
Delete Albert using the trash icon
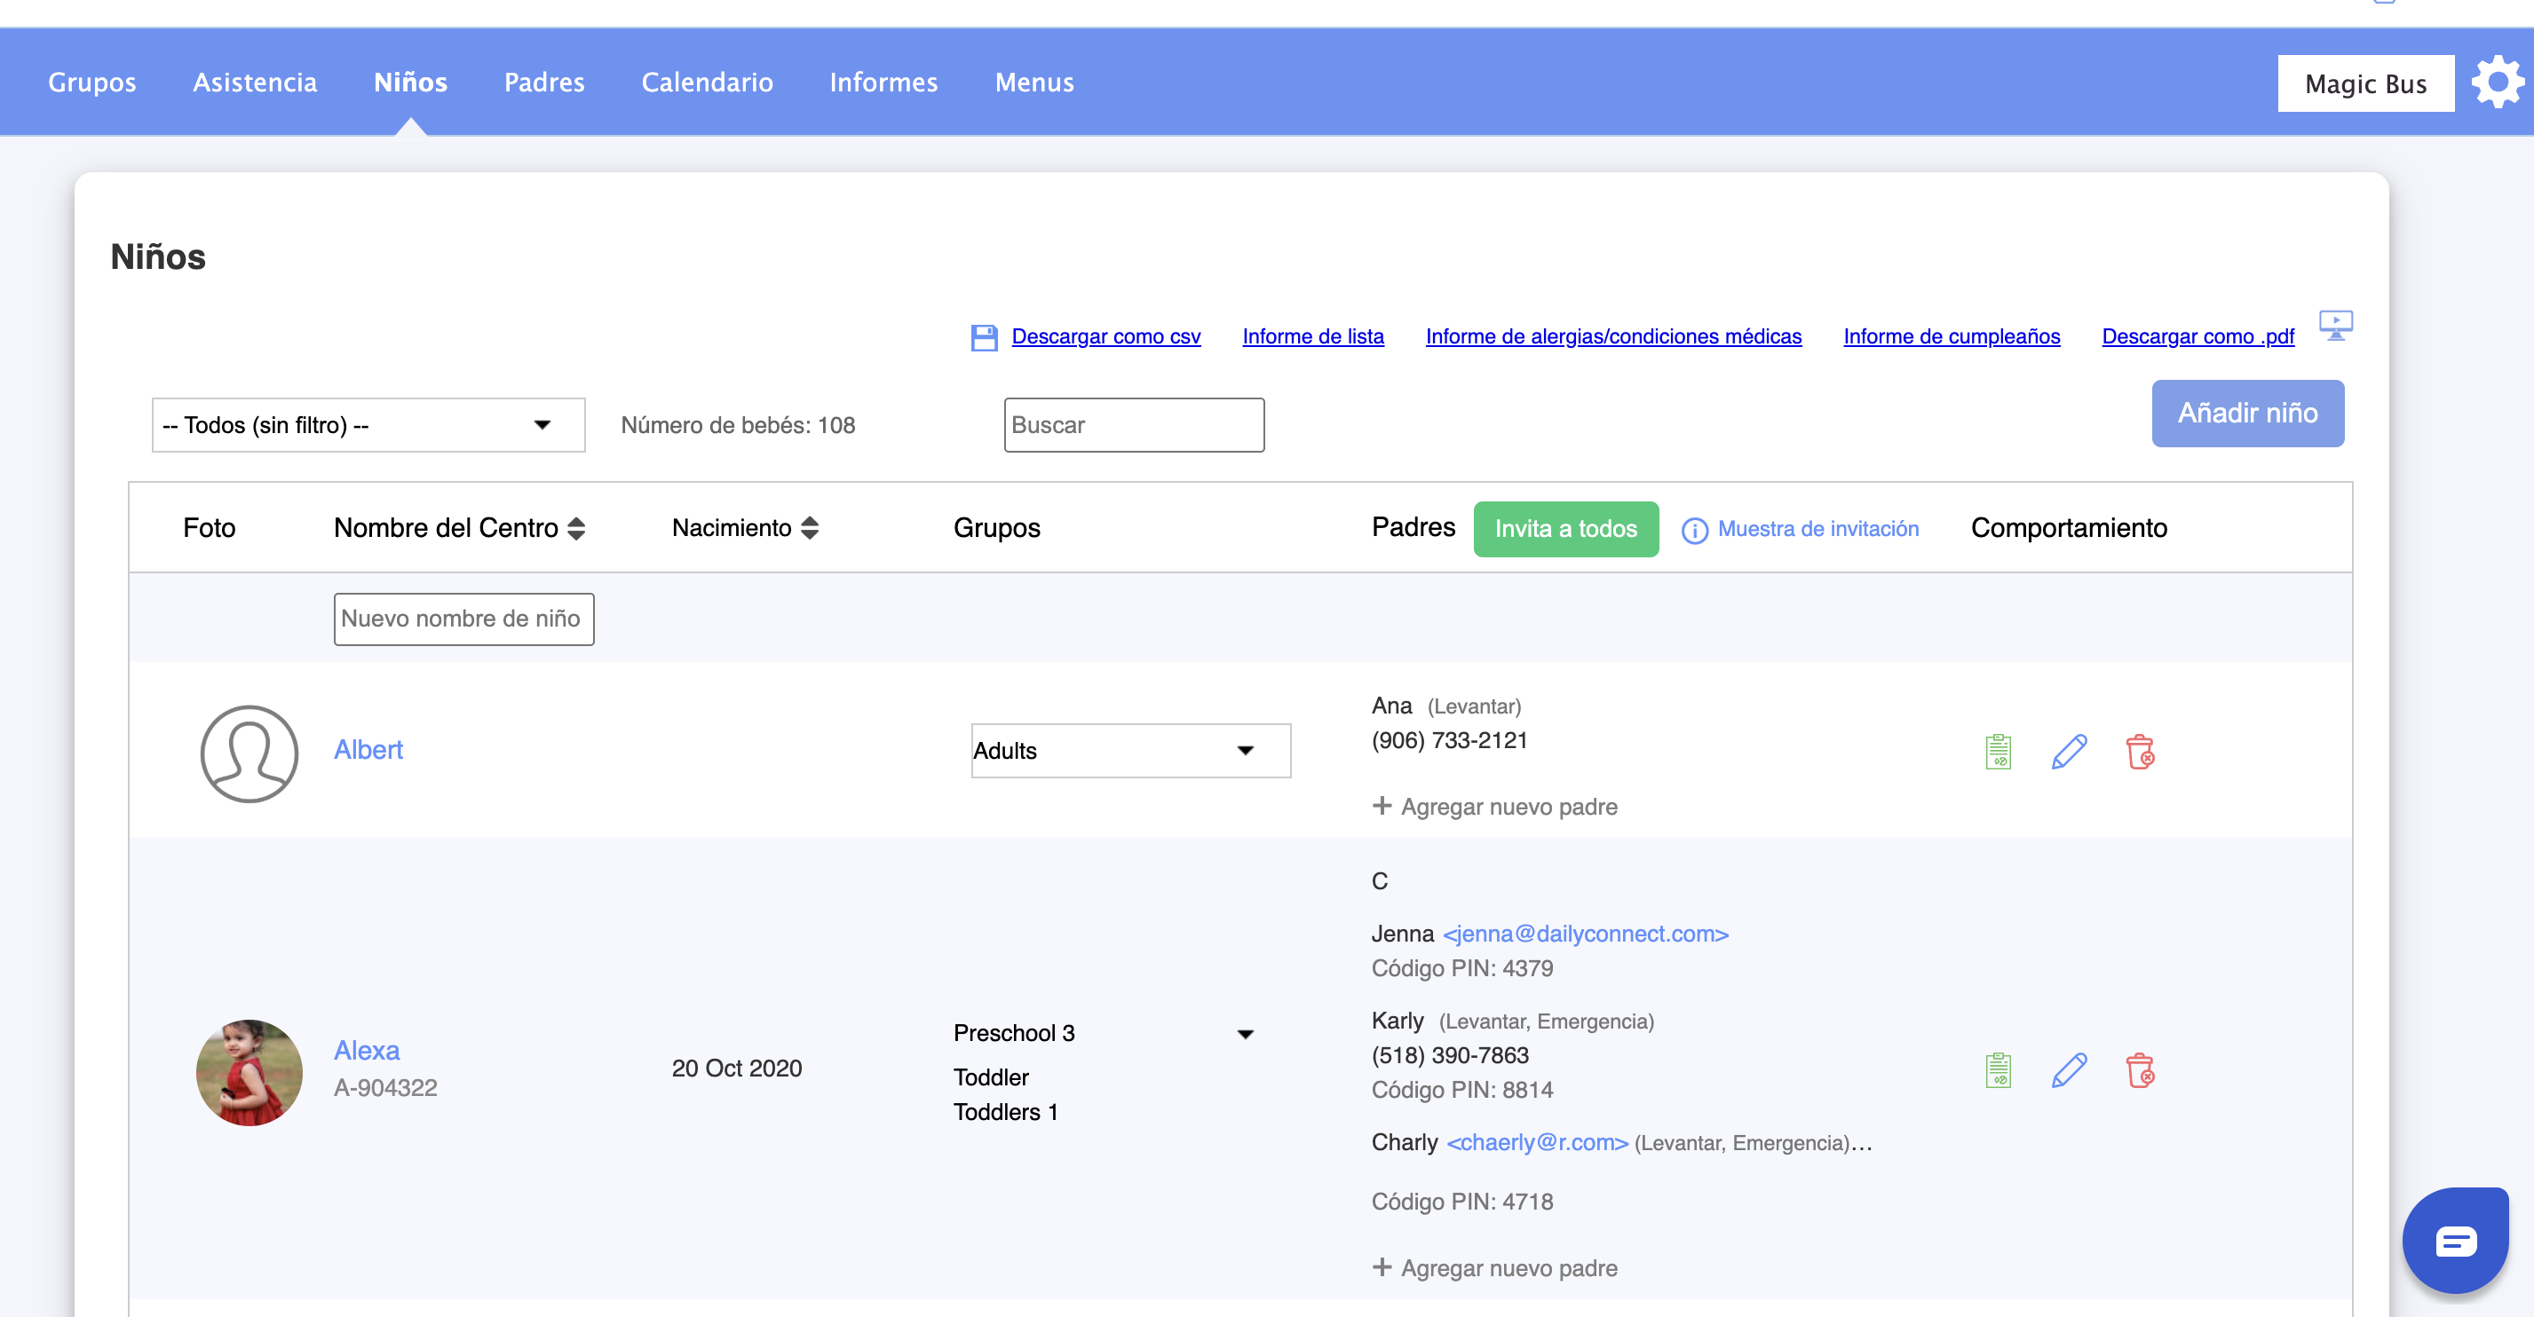(x=2140, y=752)
